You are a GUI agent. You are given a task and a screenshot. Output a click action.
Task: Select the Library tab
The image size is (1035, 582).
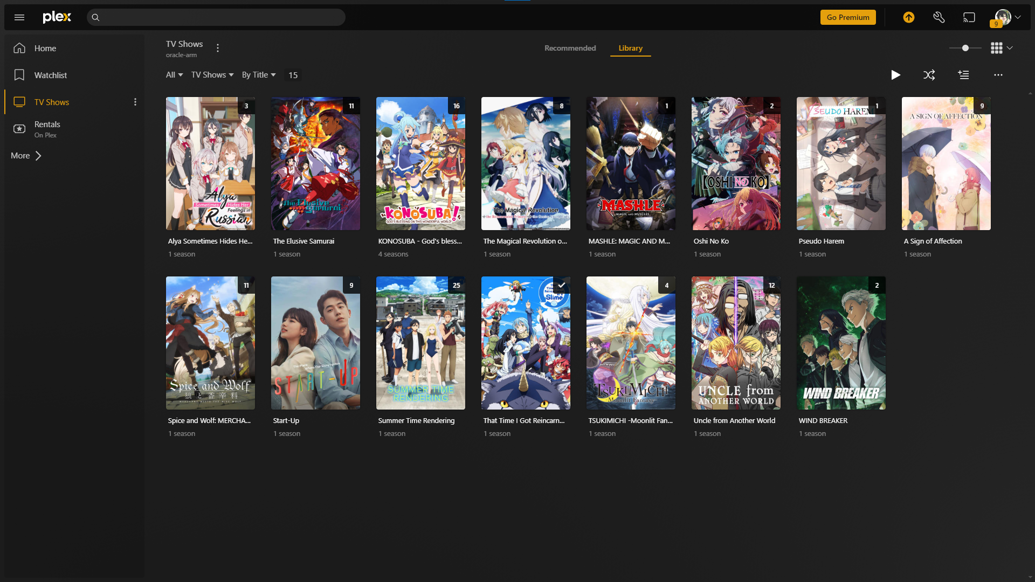click(630, 48)
